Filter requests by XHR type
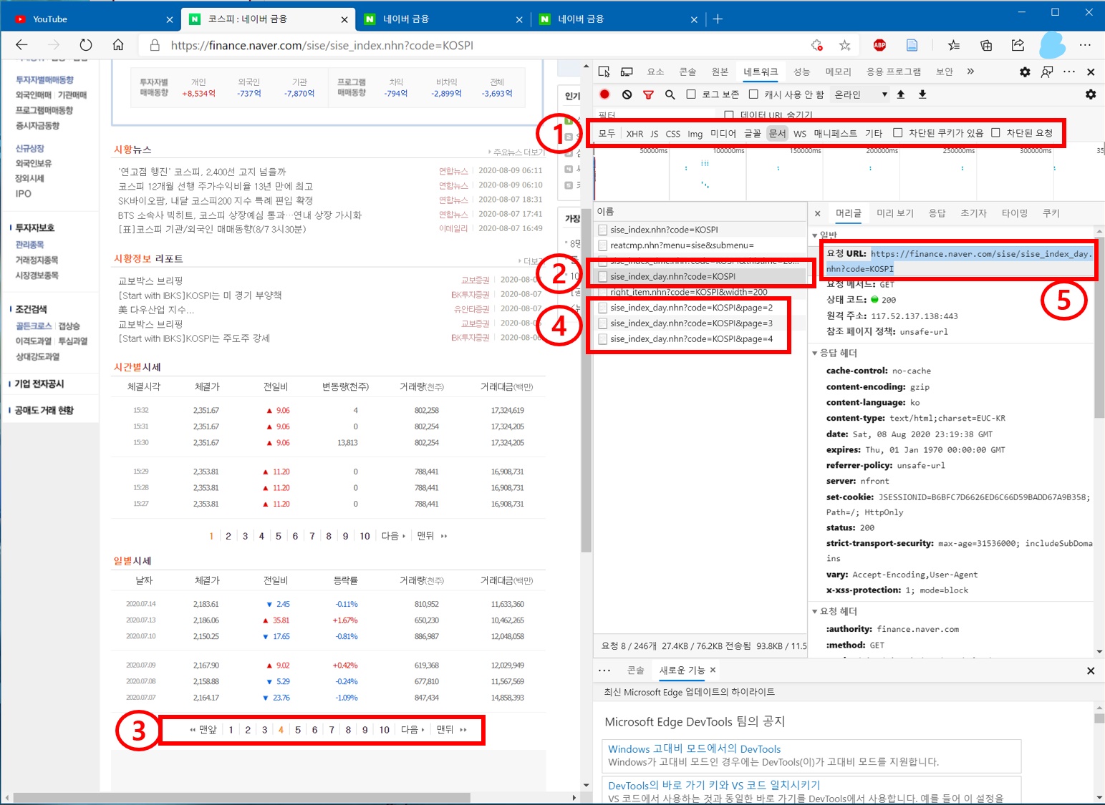 point(634,134)
